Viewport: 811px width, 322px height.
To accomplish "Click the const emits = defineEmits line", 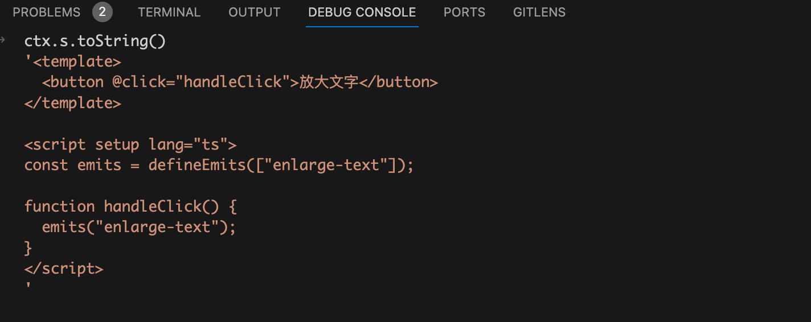I will coord(219,165).
